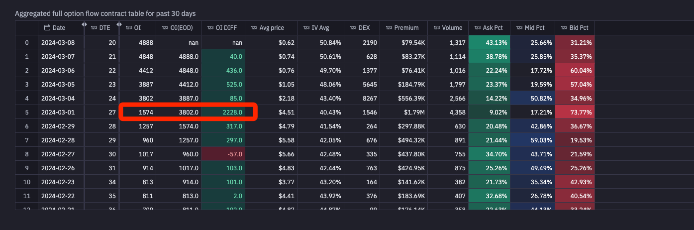
Task: Click the Volume cell 4,358
Action: (x=448, y=113)
